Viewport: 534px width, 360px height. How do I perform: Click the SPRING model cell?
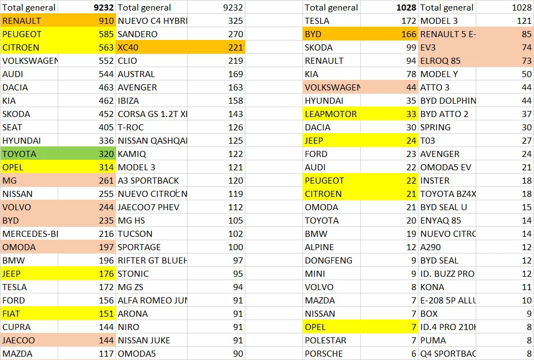click(x=447, y=127)
